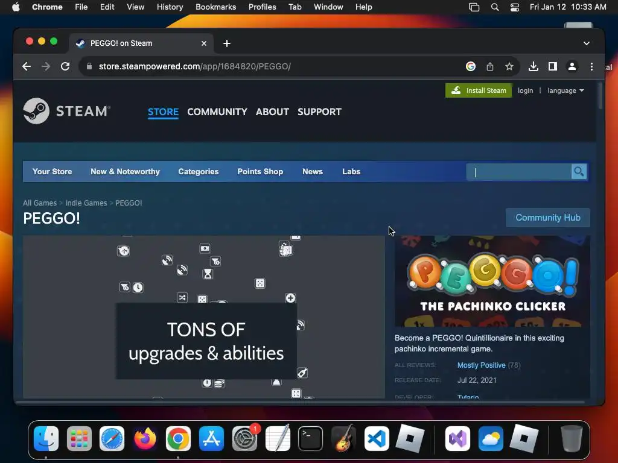Open Chrome downloads icon
Screen dimensions: 618x463
[x=534, y=66]
